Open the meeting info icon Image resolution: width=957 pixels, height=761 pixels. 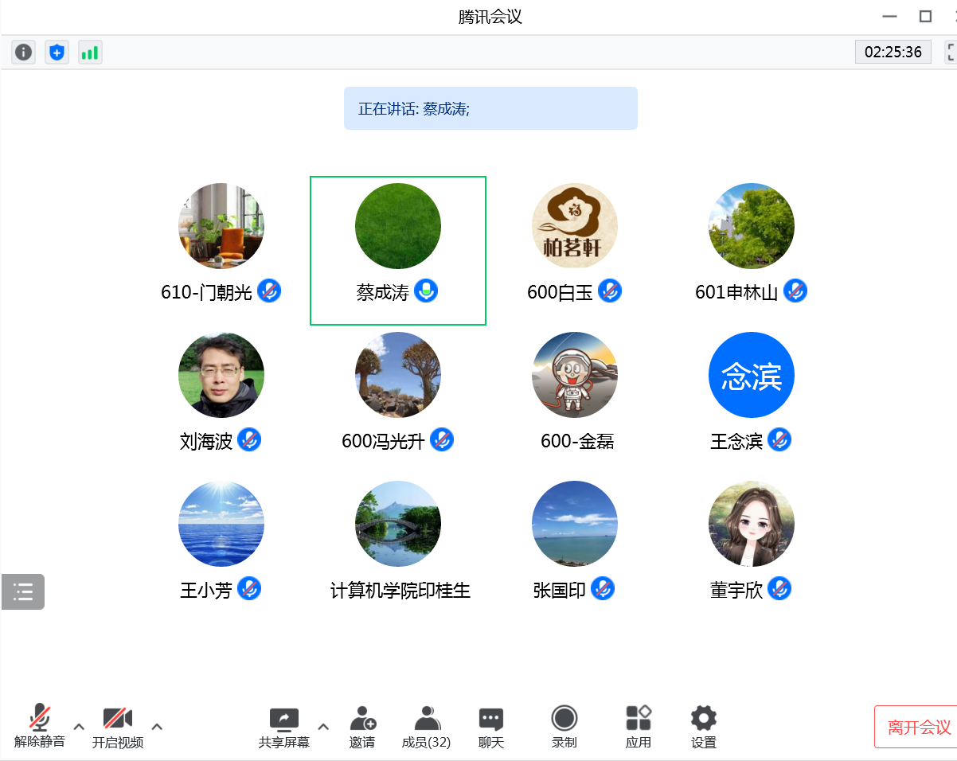click(24, 53)
